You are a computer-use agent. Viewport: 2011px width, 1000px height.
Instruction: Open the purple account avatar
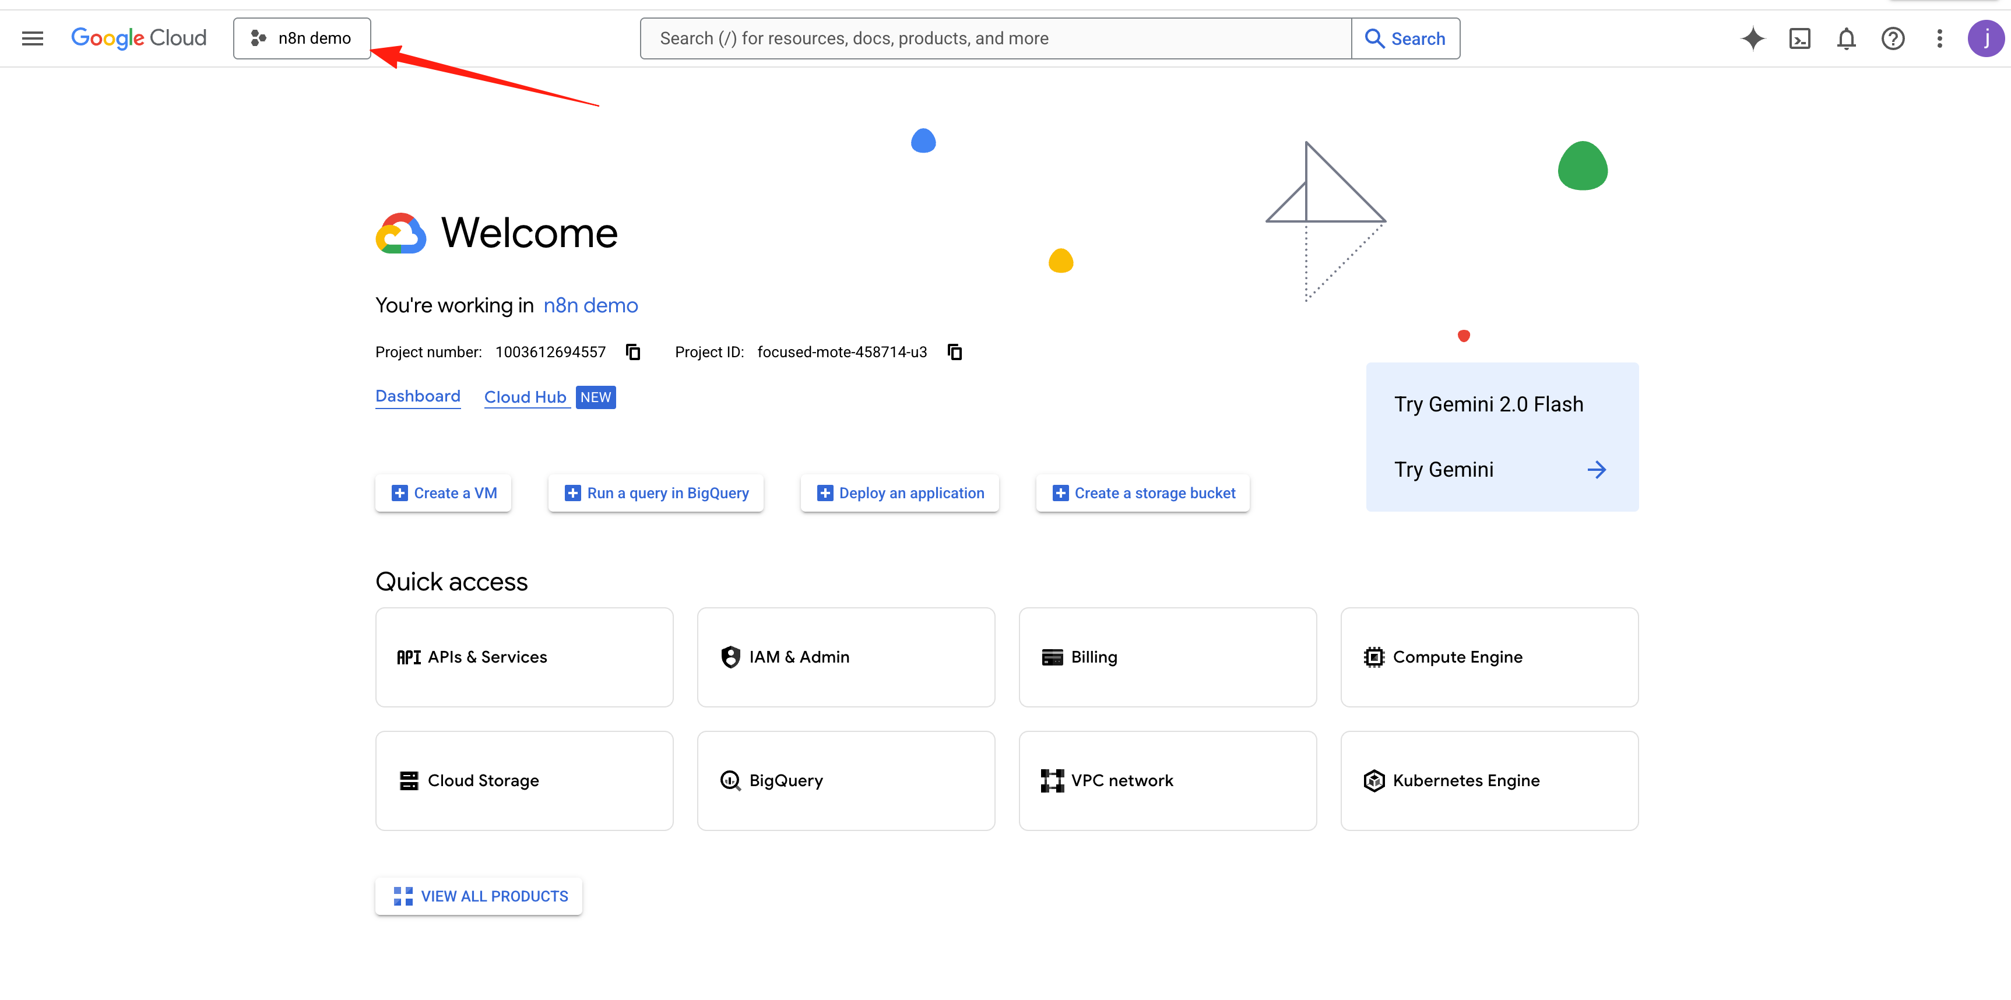(1985, 38)
